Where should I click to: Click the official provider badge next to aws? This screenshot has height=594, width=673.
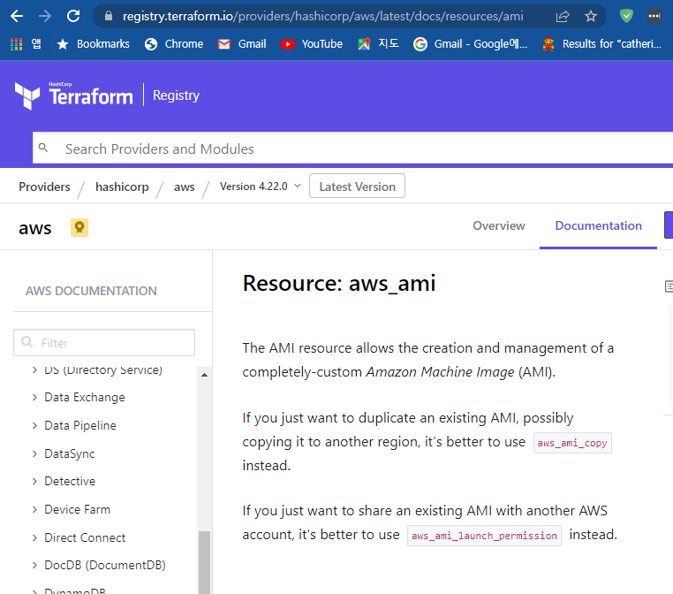point(79,228)
